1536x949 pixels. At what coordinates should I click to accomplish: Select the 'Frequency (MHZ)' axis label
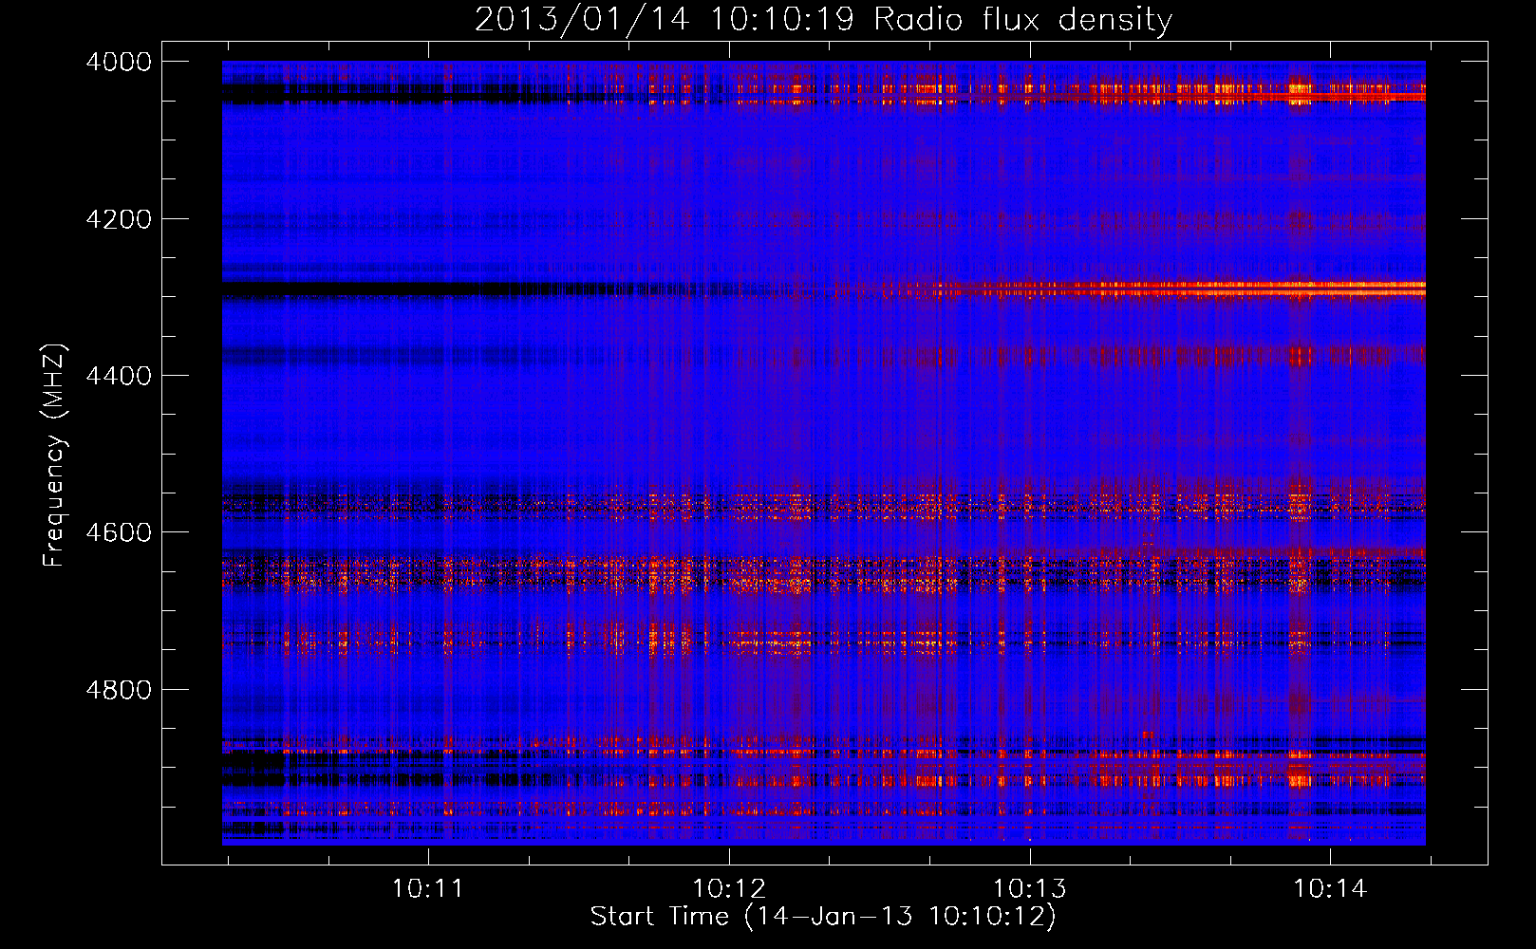click(54, 456)
